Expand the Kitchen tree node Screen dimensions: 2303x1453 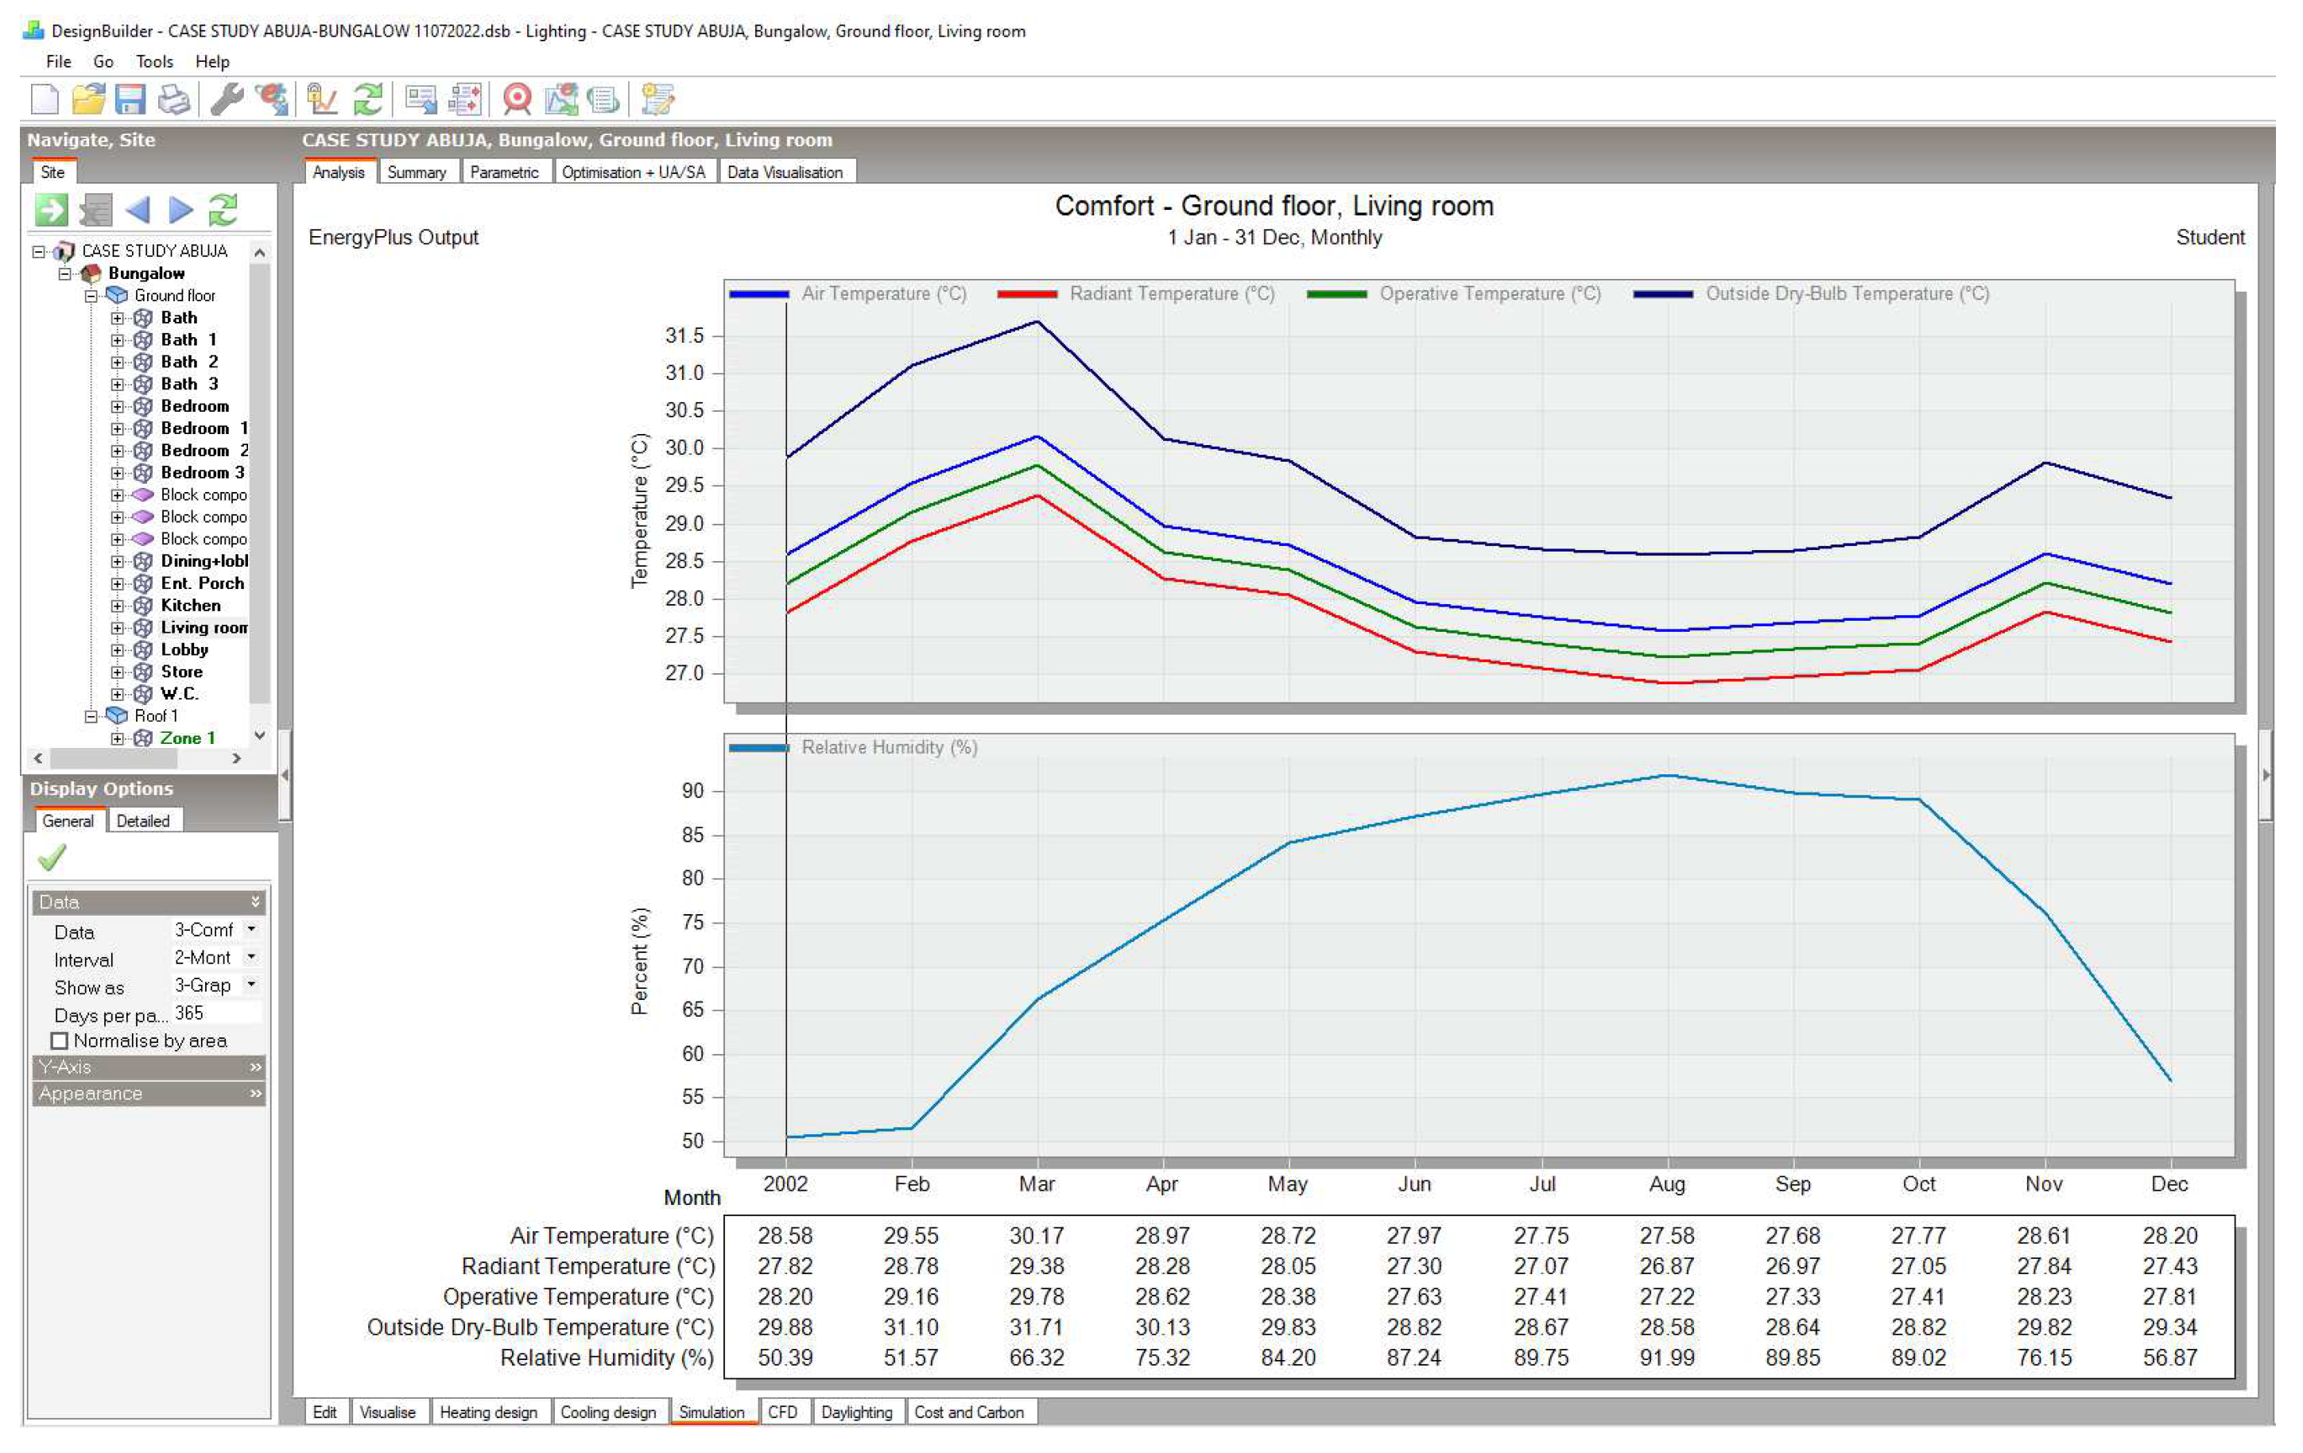click(117, 606)
